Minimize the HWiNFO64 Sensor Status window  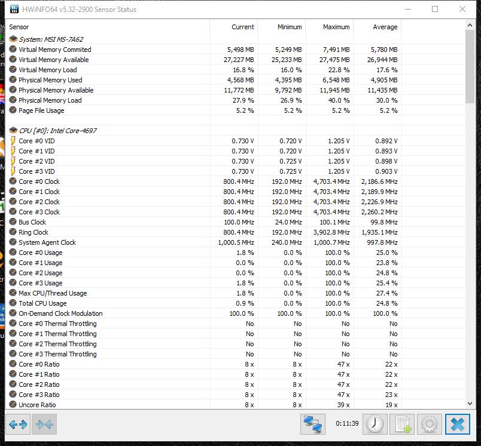tap(407, 9)
